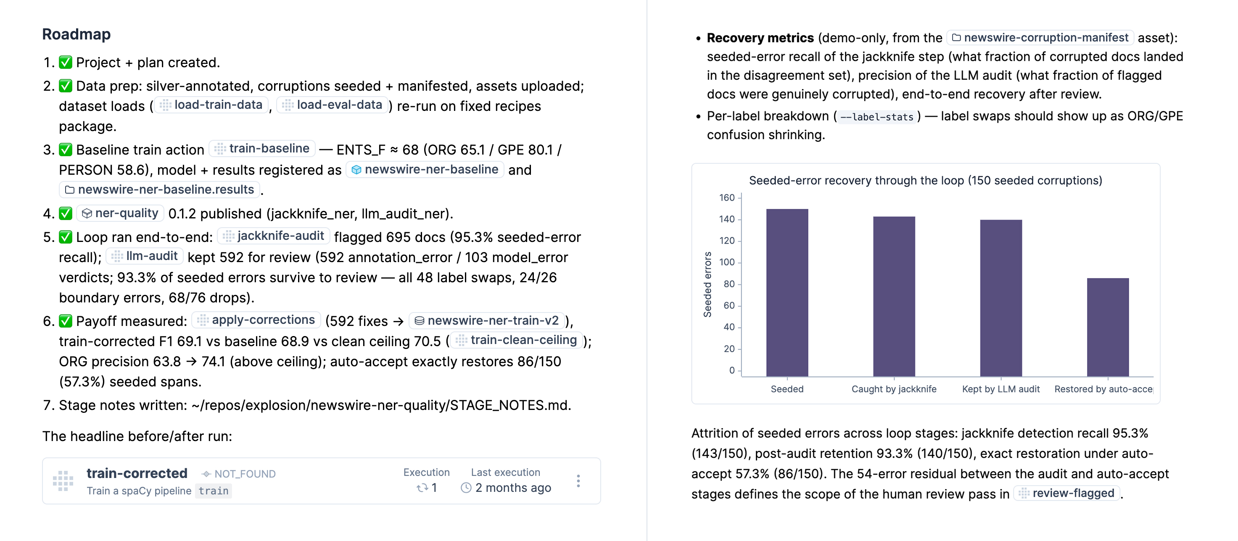Click the train-baseline action chip
Screen dimensions: 1238x541
(262, 149)
